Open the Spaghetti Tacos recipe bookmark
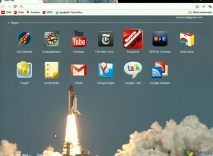 pos(69,12)
